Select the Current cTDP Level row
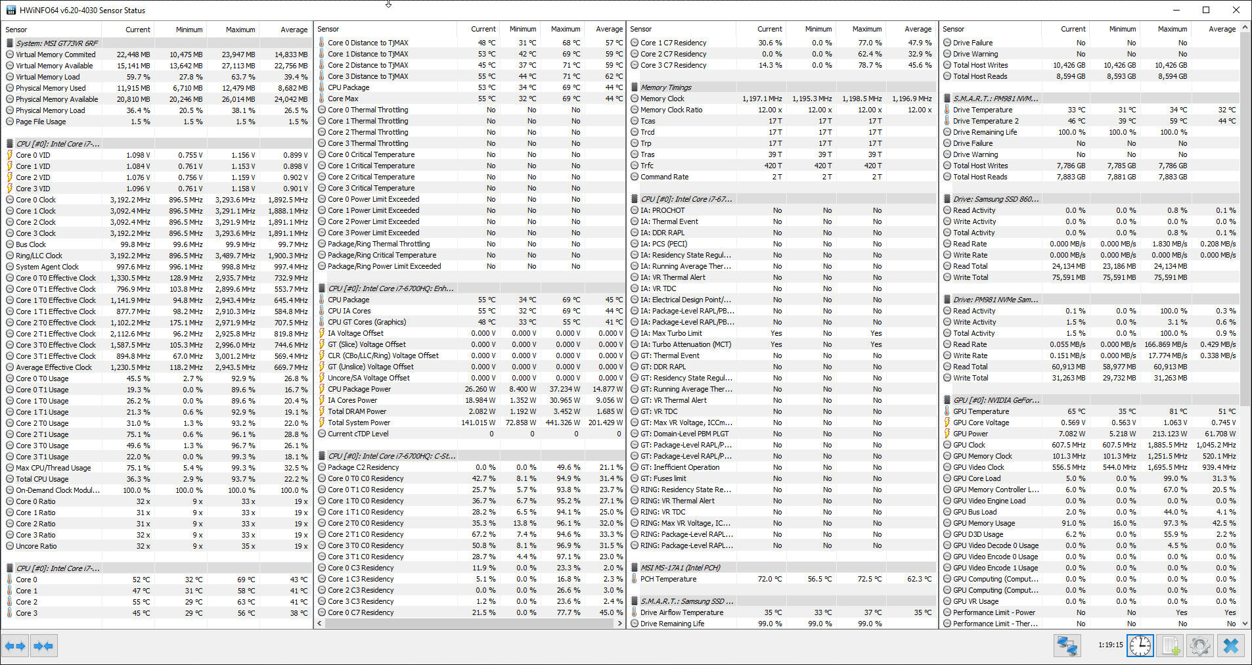The image size is (1252, 665). click(470, 434)
